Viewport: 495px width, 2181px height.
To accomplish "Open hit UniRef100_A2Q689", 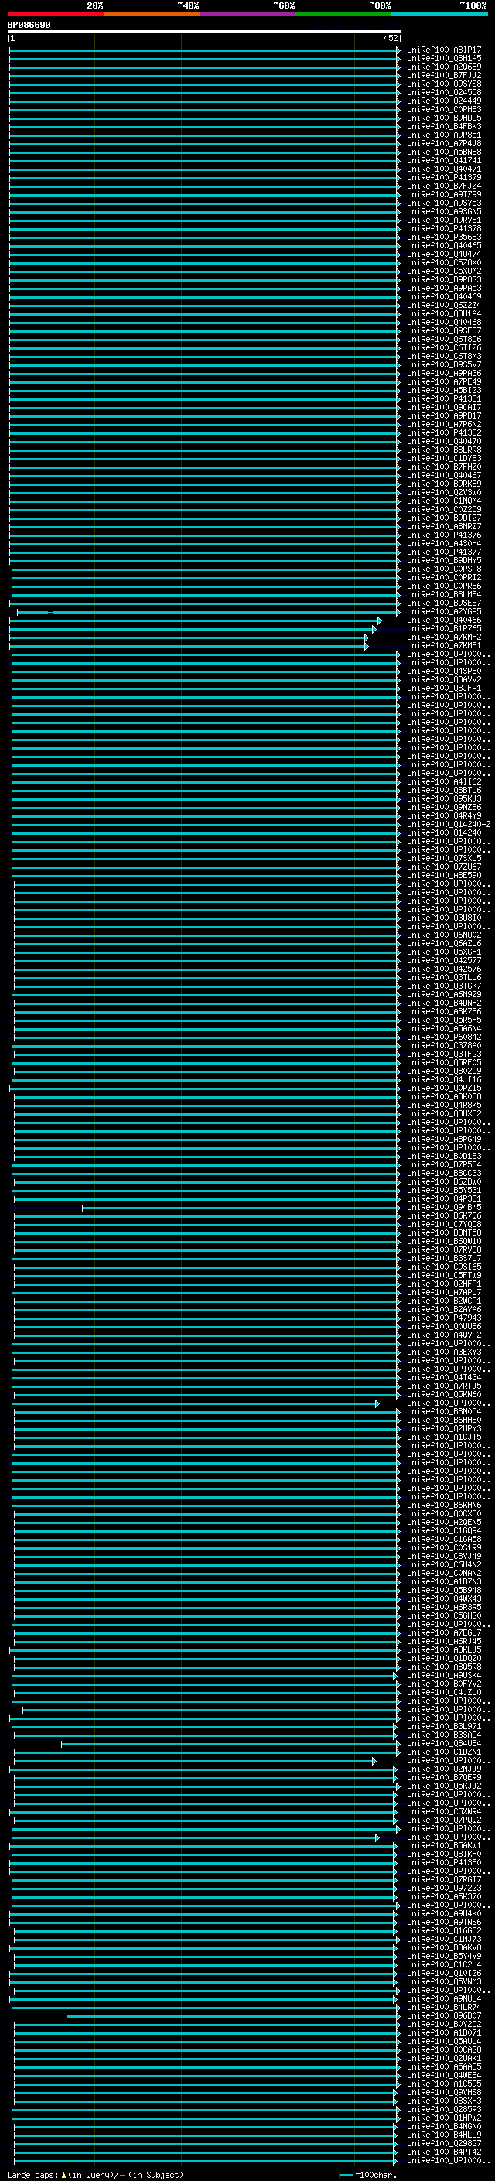I will (x=443, y=67).
